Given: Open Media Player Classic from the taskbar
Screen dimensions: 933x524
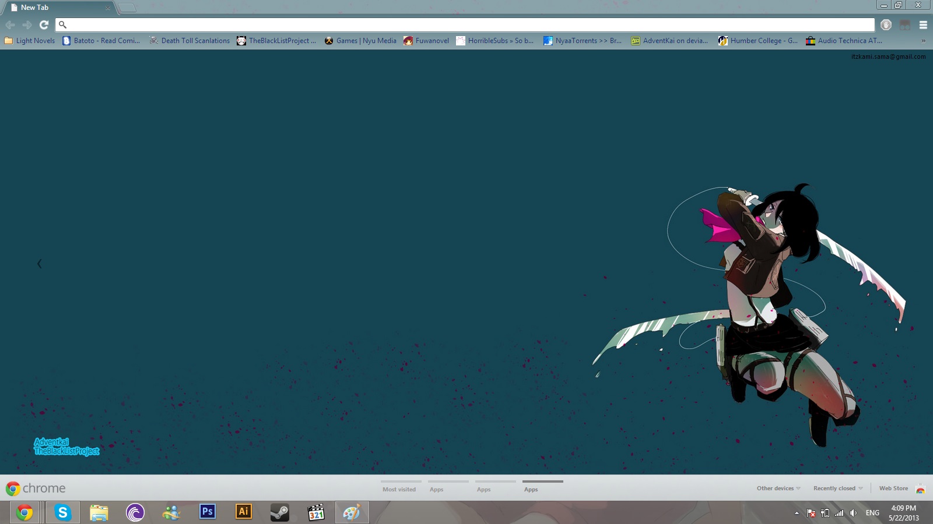Looking at the screenshot, I should click(x=316, y=512).
